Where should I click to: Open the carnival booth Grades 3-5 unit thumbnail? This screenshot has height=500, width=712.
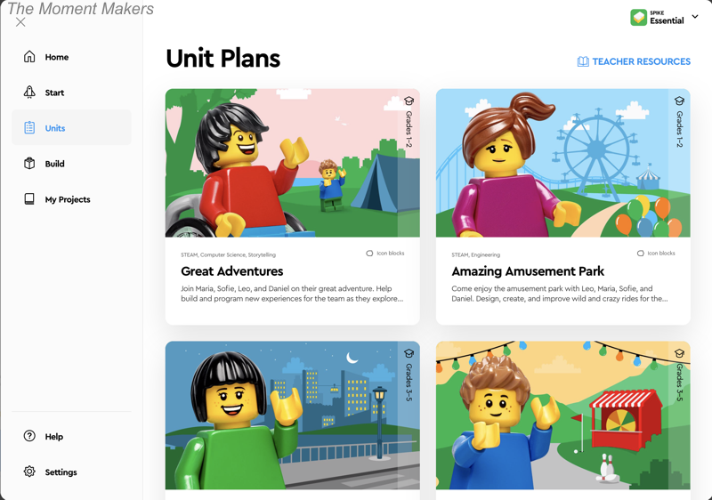coord(563,415)
